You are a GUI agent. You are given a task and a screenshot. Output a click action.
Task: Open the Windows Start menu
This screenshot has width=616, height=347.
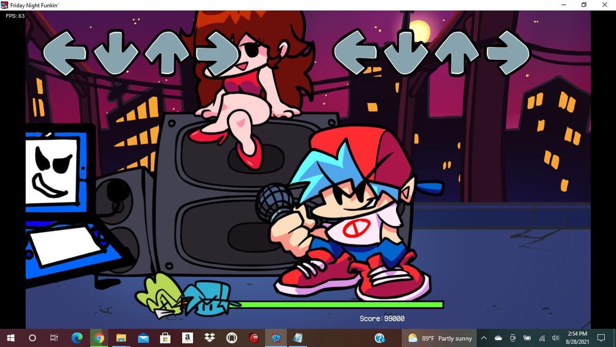[11, 338]
